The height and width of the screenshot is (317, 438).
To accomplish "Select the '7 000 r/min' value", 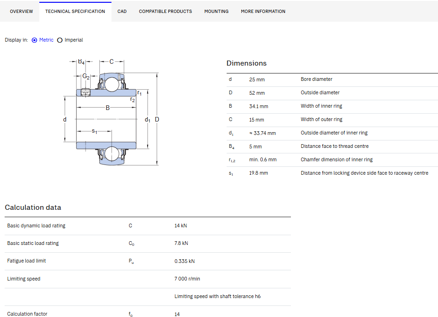I will (x=187, y=279).
